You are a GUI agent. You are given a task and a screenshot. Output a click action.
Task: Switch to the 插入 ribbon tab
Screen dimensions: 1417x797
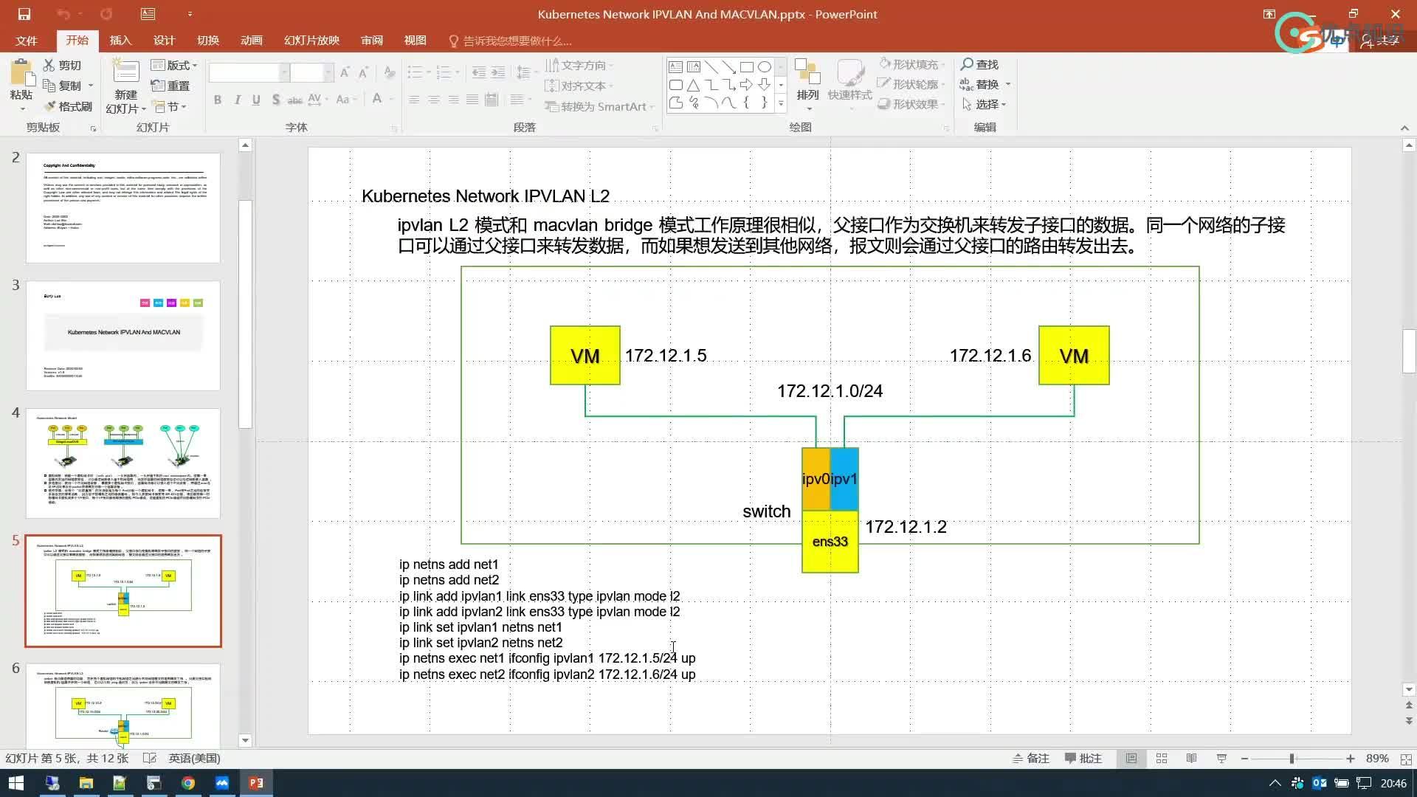[x=120, y=41]
